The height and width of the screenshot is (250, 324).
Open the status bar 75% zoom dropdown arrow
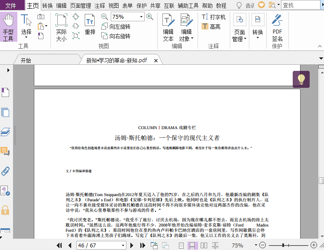(256, 245)
